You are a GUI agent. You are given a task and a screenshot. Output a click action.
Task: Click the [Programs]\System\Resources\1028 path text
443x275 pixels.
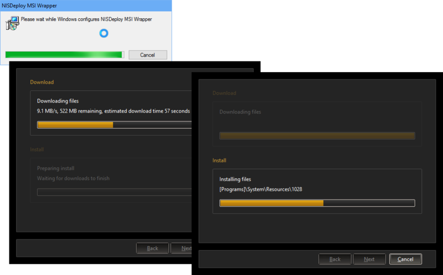(x=260, y=189)
